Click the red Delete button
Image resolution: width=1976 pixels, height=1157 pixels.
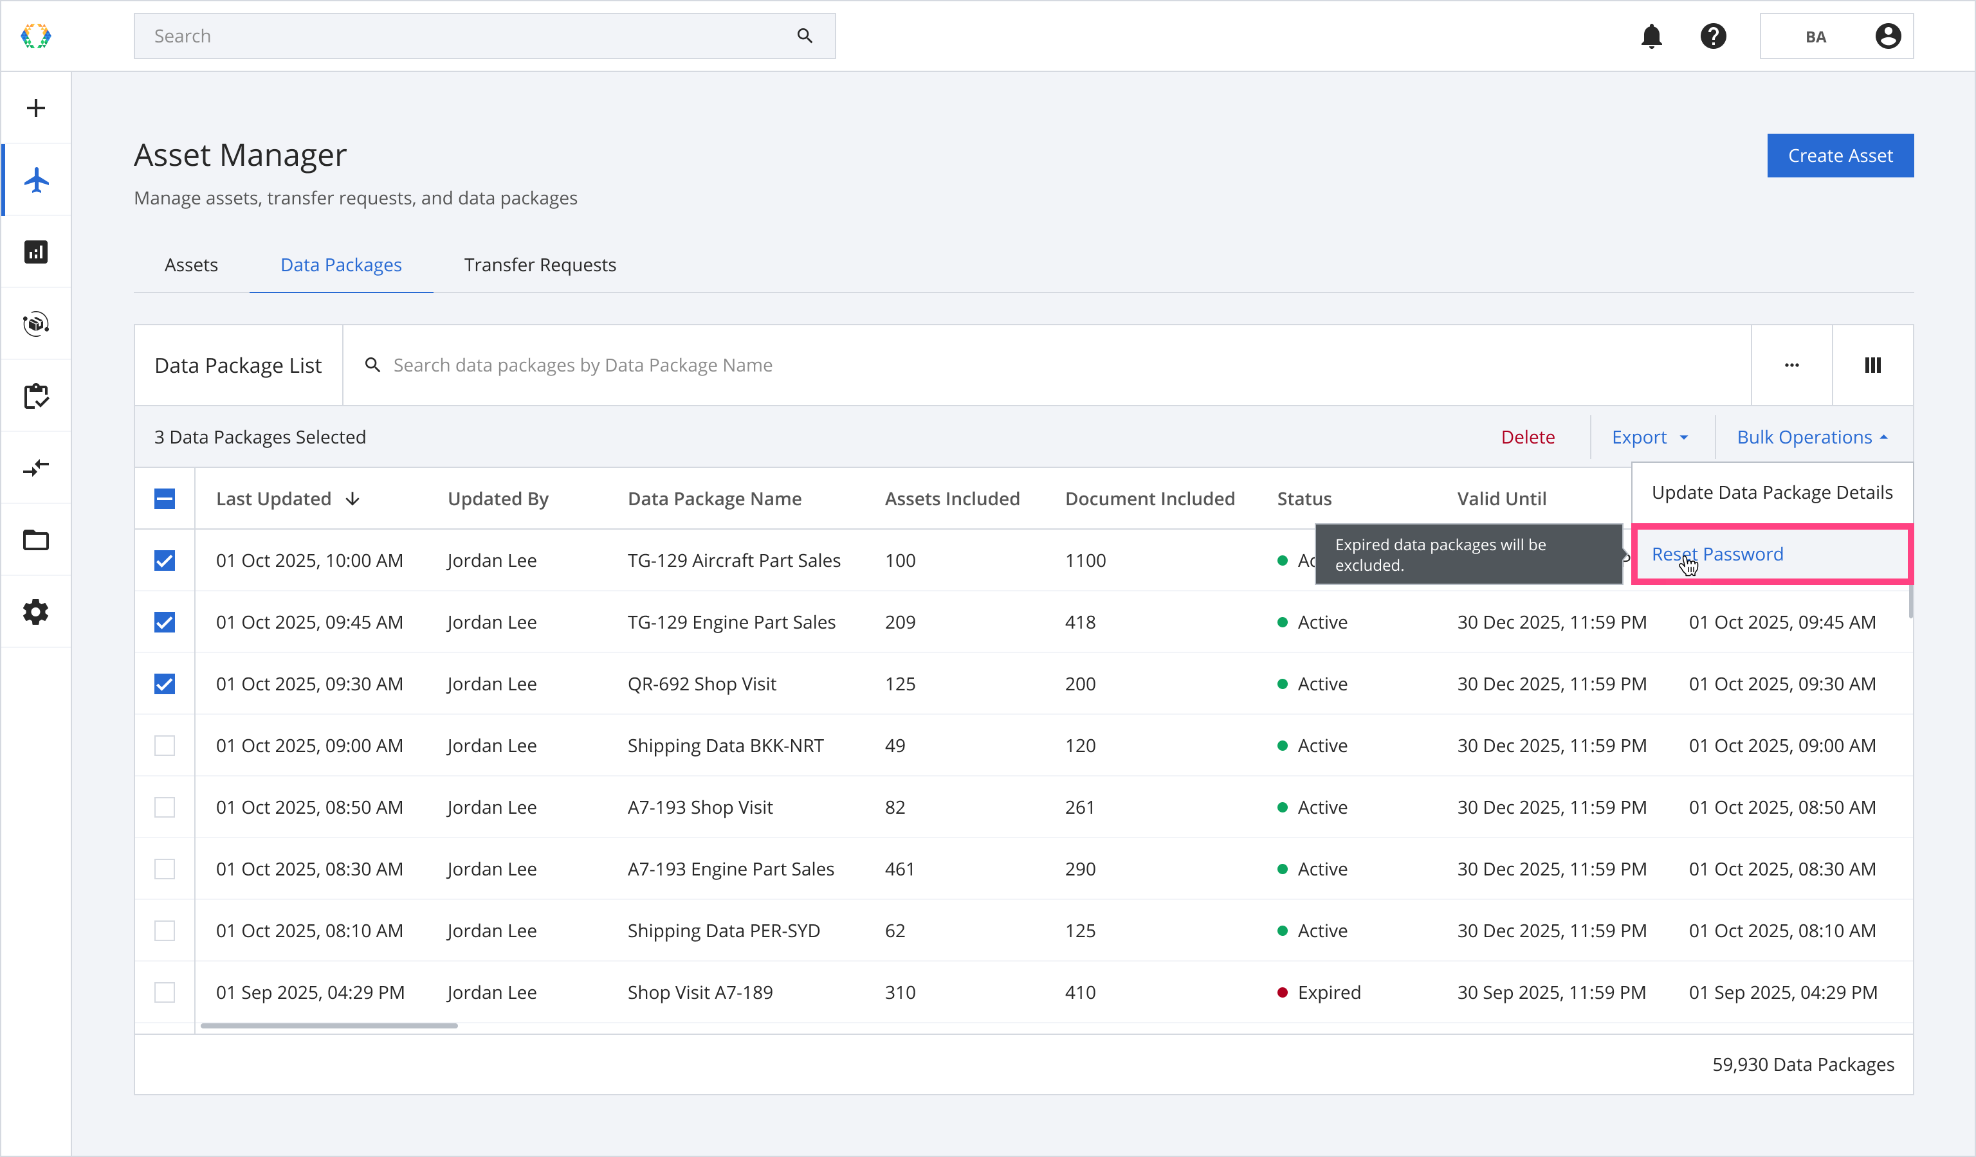point(1528,437)
